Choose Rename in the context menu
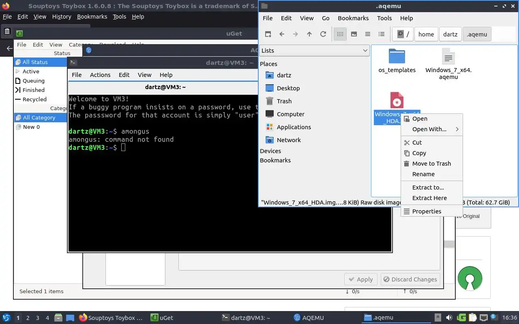 tap(432, 174)
